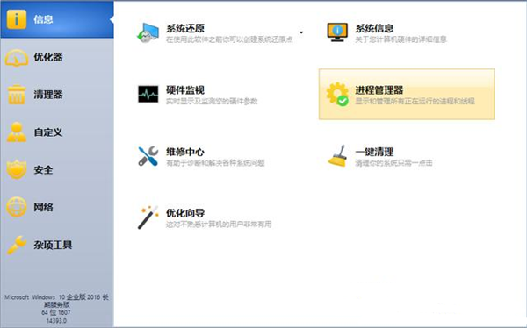Open 维修中心 title link
Image resolution: width=527 pixels, height=328 pixels.
coord(185,152)
